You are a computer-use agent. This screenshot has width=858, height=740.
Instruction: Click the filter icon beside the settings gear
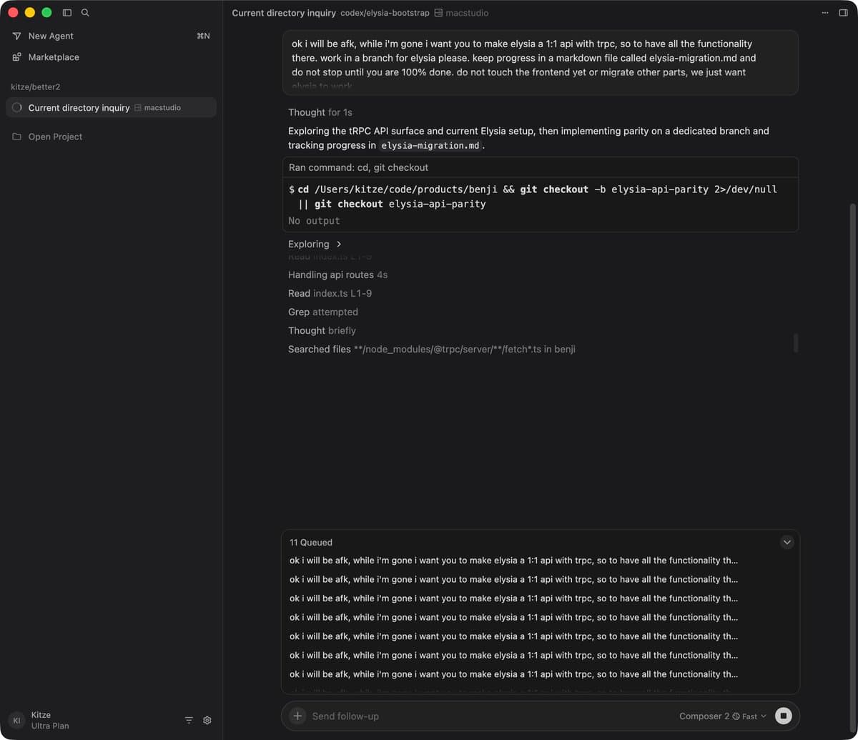point(188,720)
